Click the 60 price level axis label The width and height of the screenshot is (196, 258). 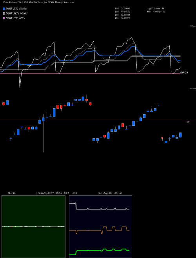point(188,122)
